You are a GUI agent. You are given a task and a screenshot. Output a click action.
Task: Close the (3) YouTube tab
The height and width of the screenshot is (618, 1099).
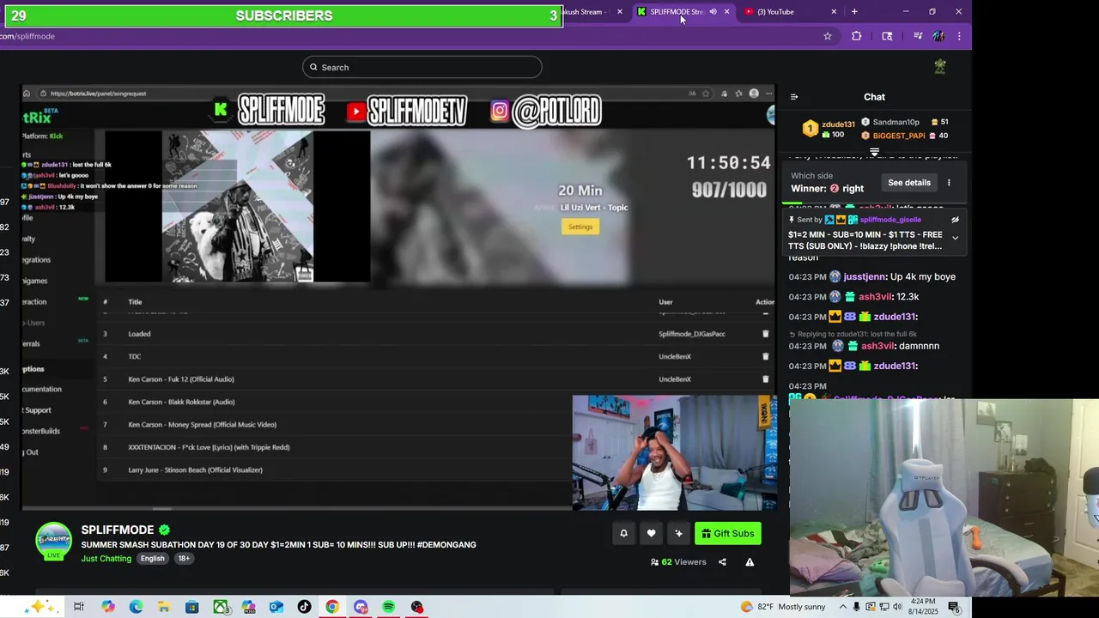[834, 12]
